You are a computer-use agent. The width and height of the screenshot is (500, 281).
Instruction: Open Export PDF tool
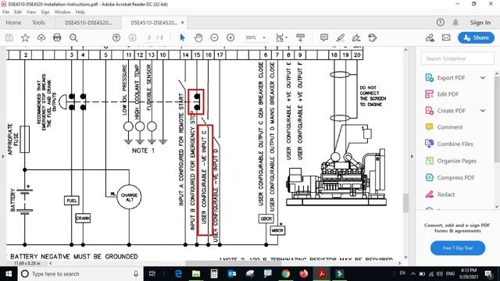pos(451,78)
